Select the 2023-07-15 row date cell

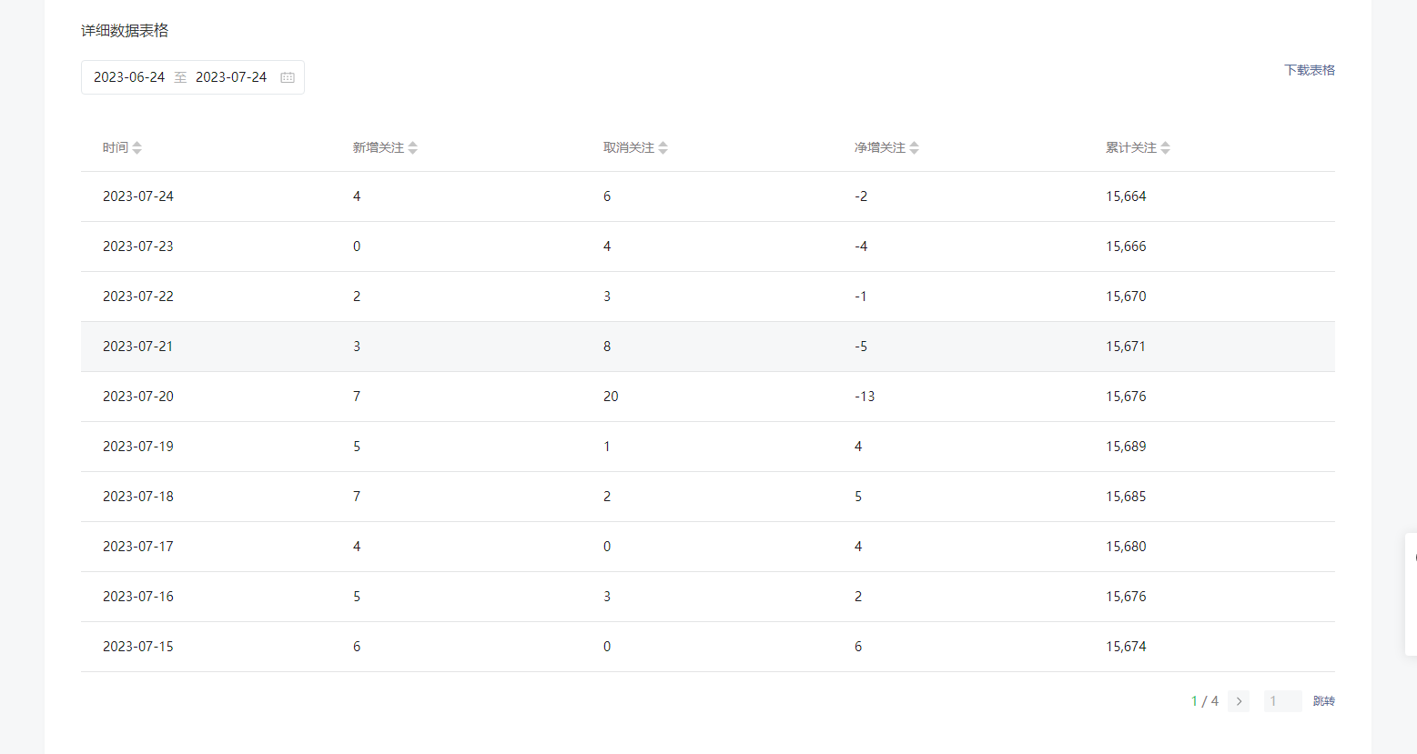click(138, 647)
